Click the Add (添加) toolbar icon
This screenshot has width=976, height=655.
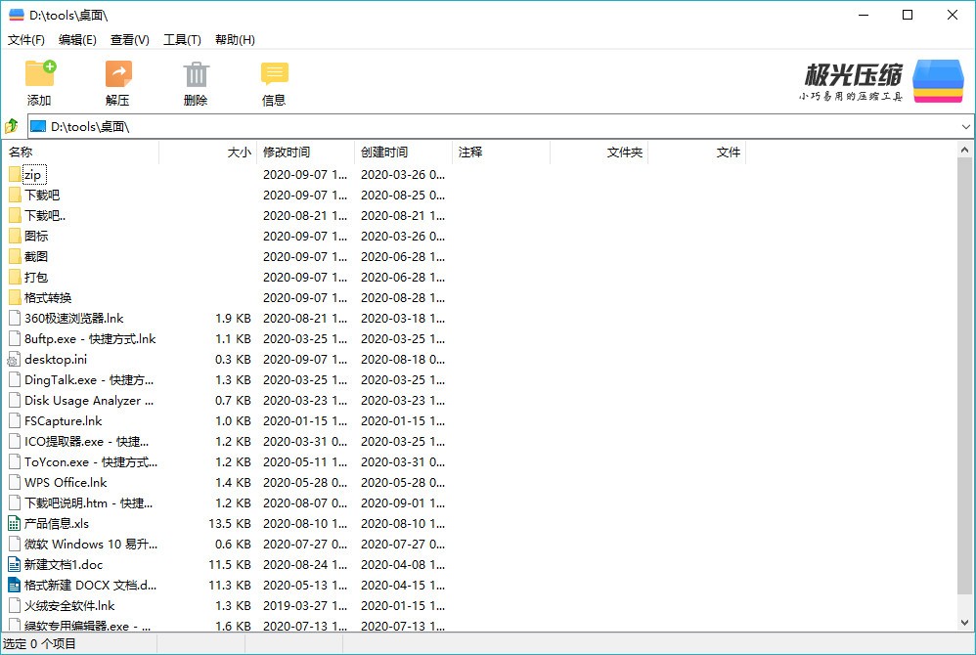click(40, 73)
